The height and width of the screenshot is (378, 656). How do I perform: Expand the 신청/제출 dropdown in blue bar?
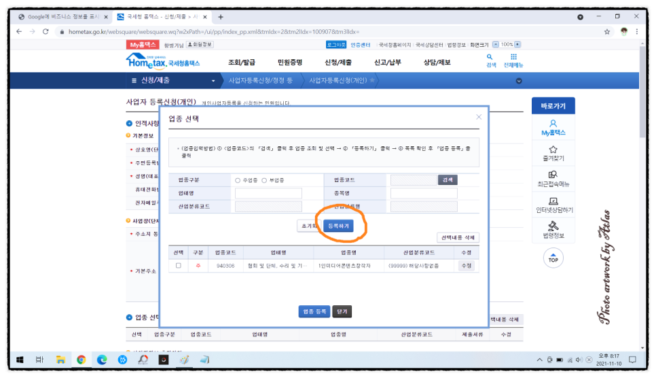click(213, 81)
